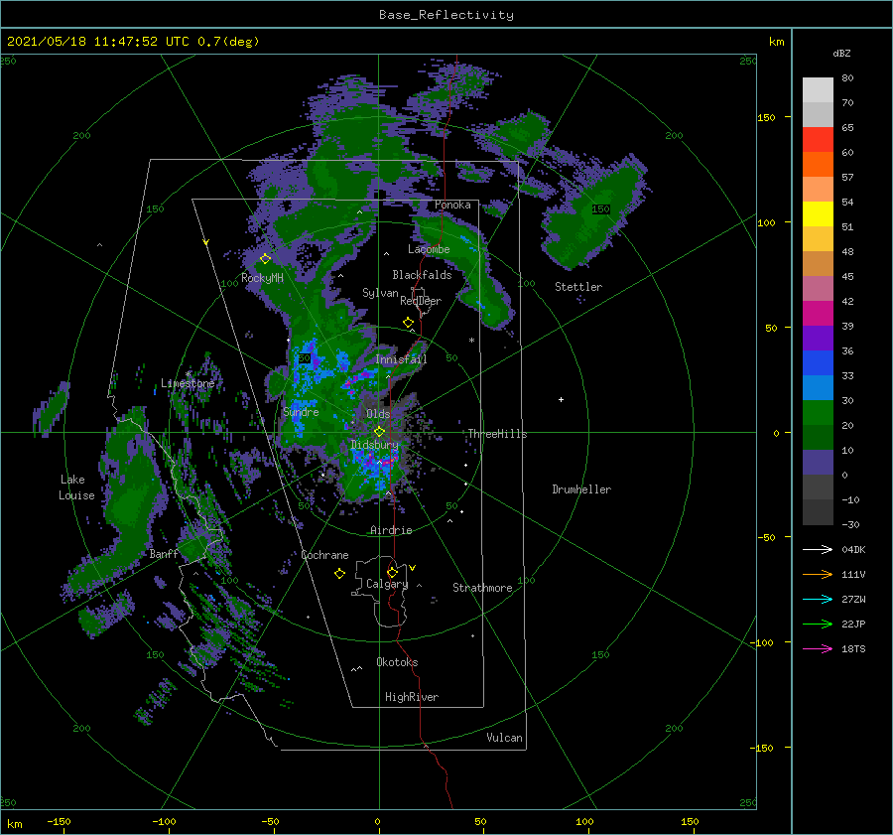Image resolution: width=893 pixels, height=835 pixels.
Task: Click the Lacombe city label
Action: point(429,249)
